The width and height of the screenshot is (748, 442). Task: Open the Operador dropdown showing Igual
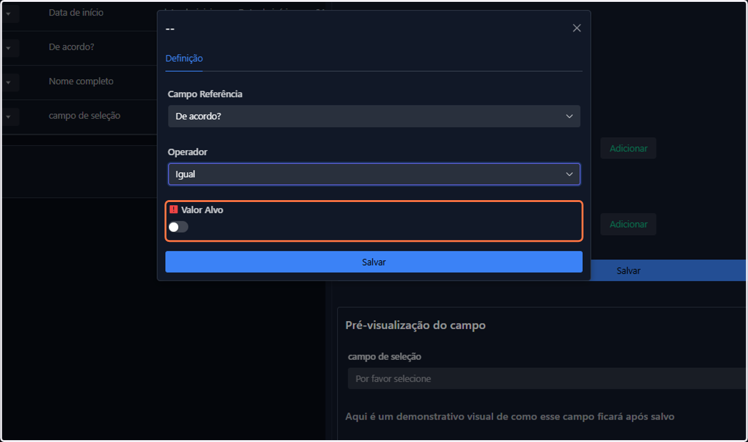point(374,174)
